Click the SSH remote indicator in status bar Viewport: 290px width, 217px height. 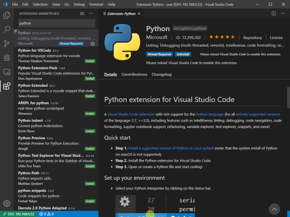tap(19, 214)
